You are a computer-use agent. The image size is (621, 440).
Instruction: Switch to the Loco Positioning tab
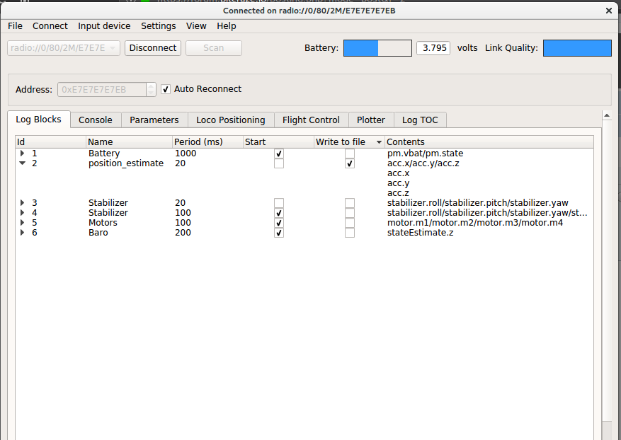click(230, 120)
